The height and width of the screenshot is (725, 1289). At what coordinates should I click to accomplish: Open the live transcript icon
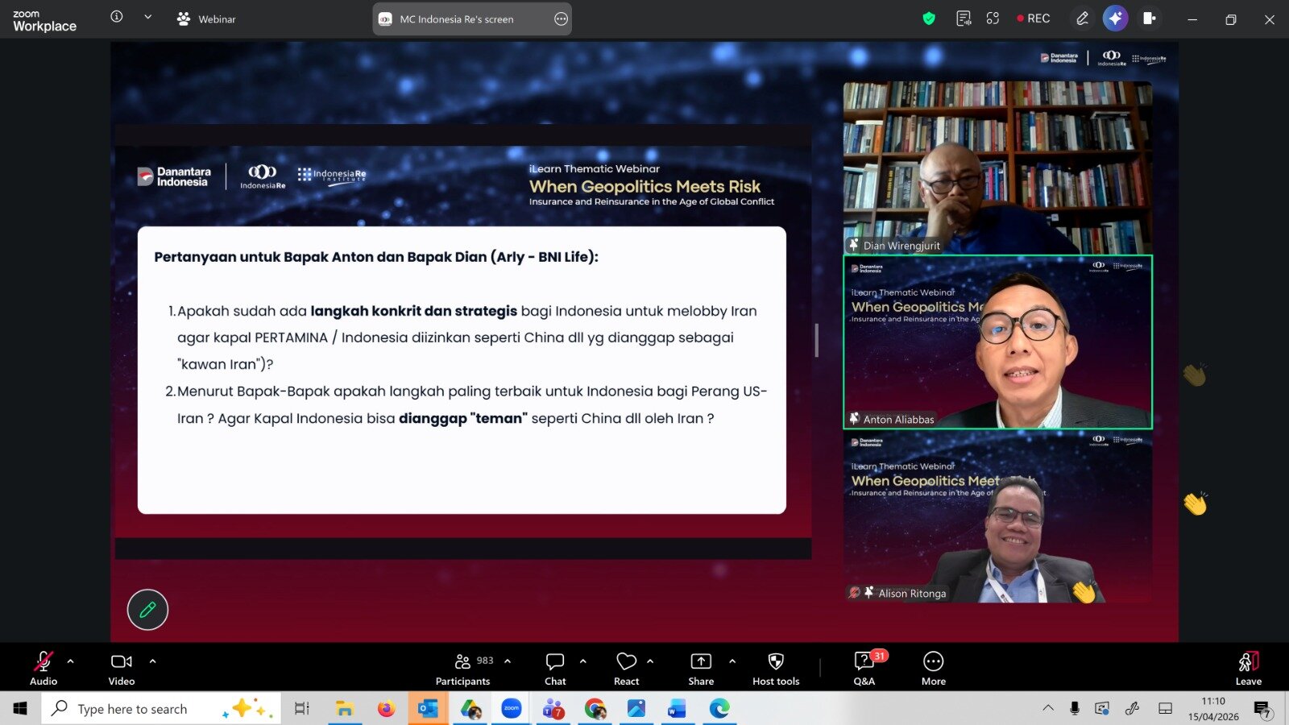(964, 19)
